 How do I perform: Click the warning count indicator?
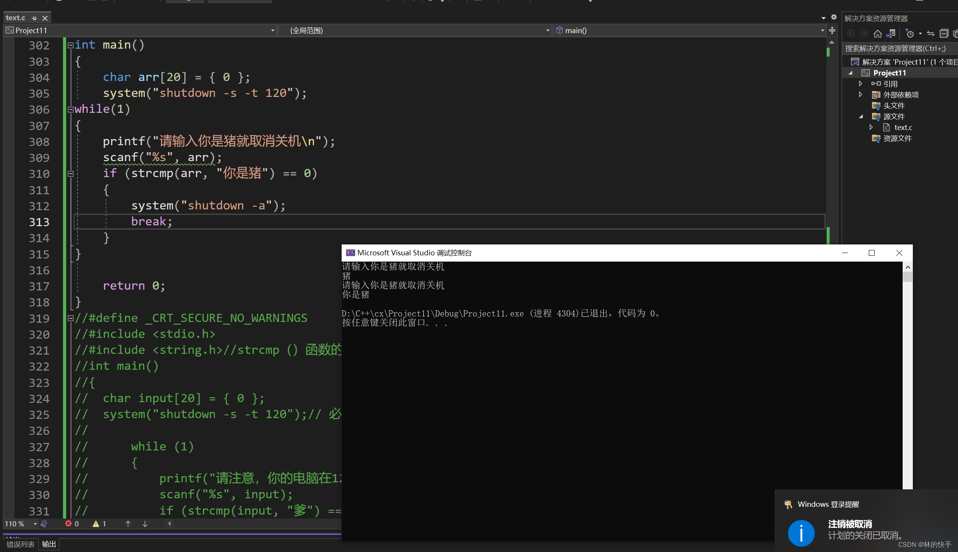pos(99,524)
